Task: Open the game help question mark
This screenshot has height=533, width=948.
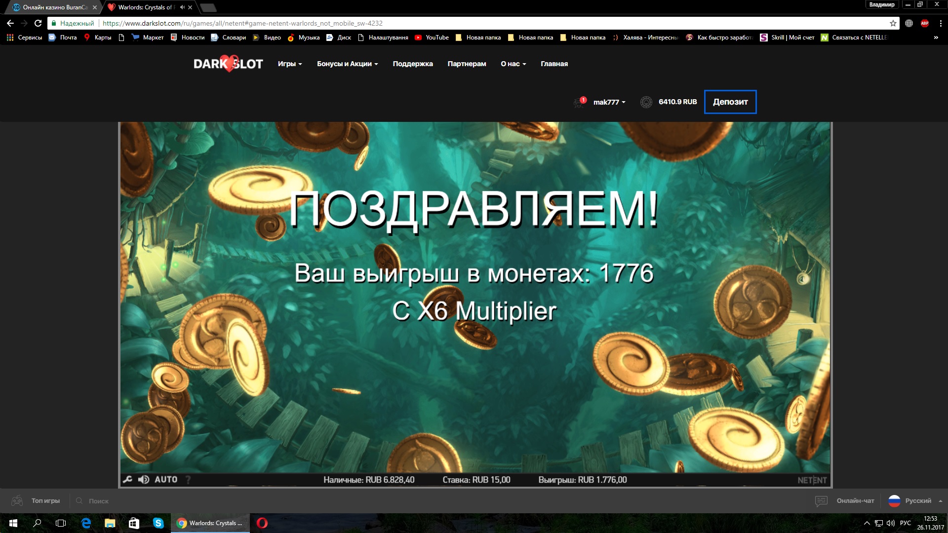Action: (188, 479)
